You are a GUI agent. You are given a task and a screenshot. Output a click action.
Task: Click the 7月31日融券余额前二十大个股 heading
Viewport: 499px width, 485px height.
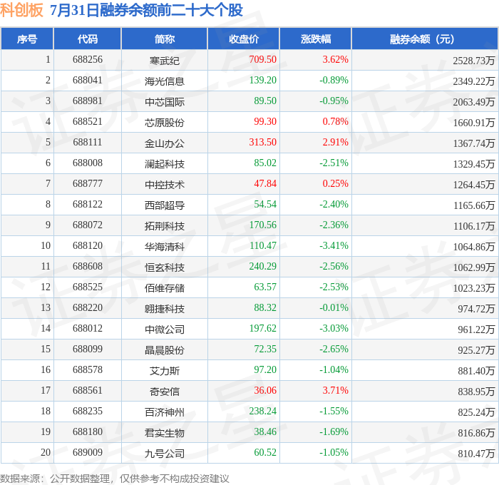[146, 10]
